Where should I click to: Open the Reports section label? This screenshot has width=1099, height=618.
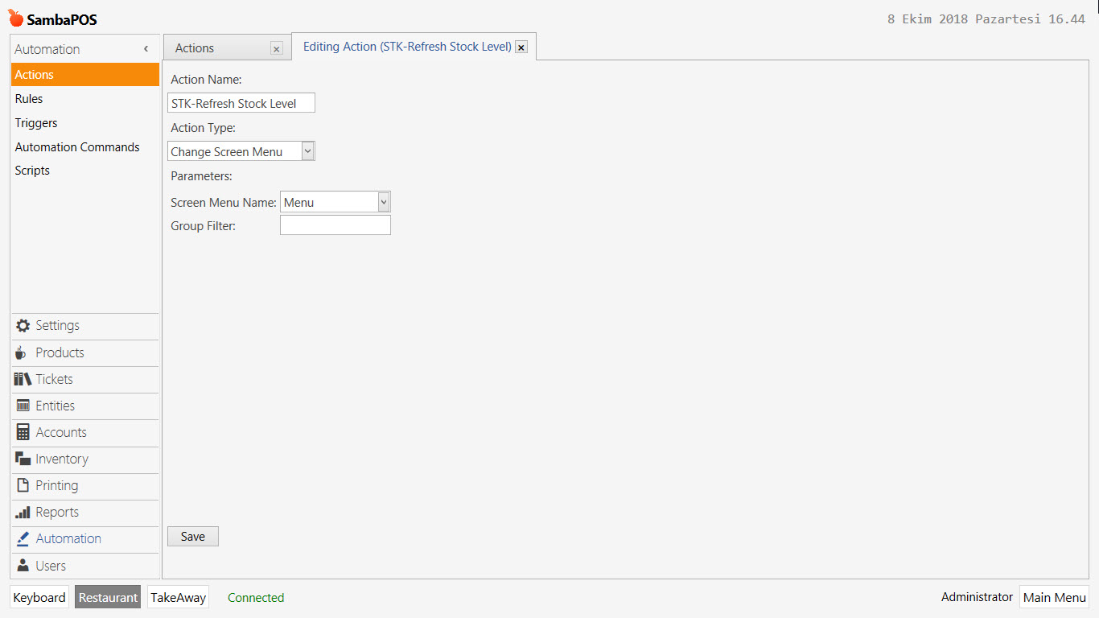coord(57,512)
